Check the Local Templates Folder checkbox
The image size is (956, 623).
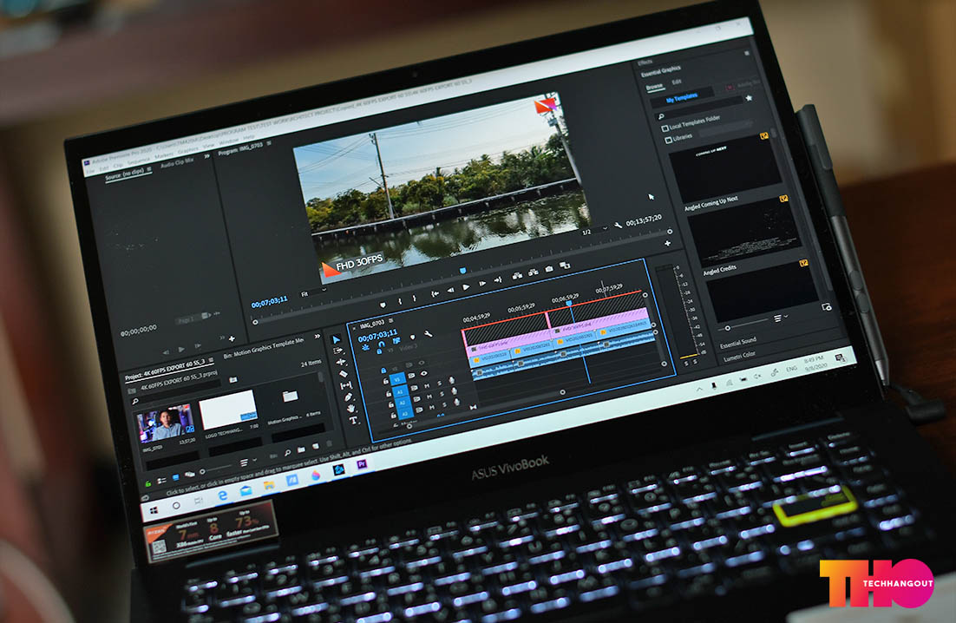665,128
